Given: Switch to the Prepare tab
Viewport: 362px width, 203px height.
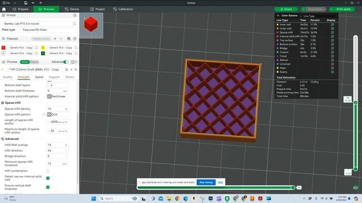Looking at the screenshot, I should coord(21,9).
